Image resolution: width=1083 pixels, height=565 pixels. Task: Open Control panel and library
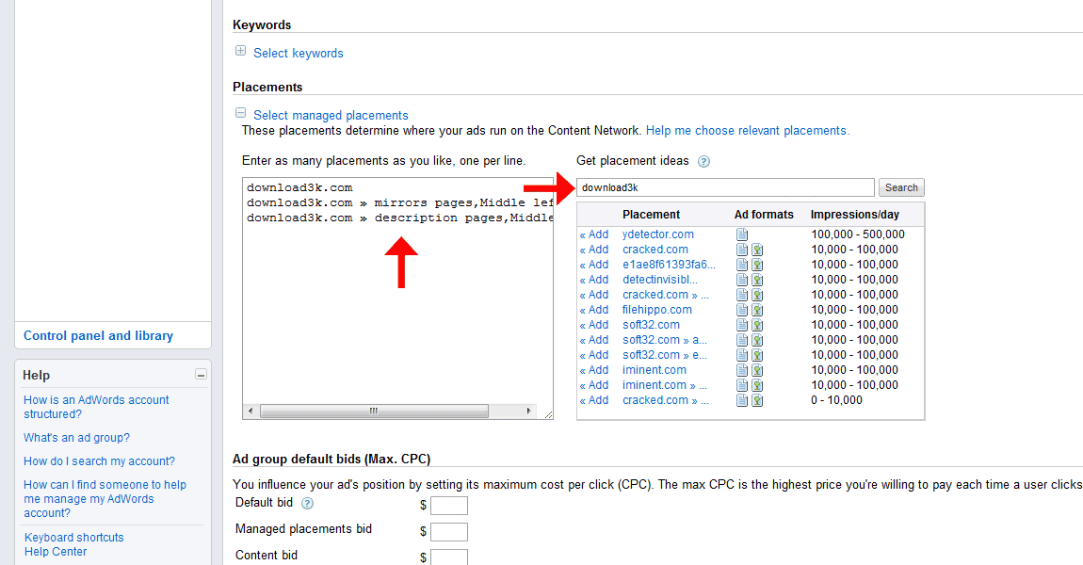coord(98,335)
